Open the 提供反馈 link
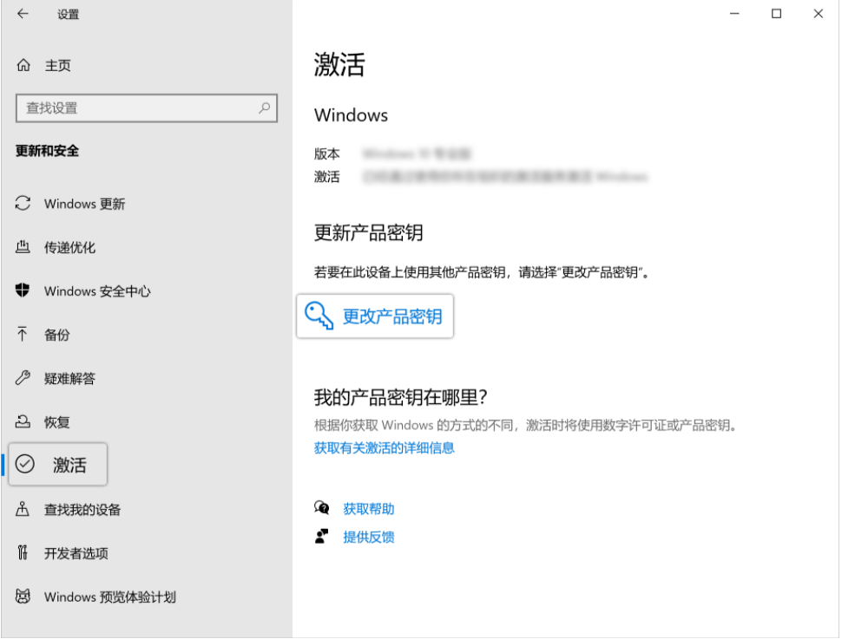Viewport: 842px width, 639px height. coord(369,537)
